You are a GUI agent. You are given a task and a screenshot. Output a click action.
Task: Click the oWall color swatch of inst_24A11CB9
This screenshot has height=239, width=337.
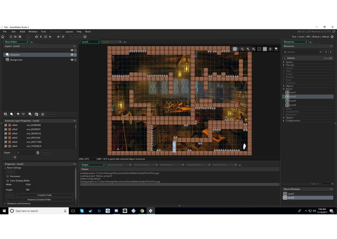pos(10,142)
